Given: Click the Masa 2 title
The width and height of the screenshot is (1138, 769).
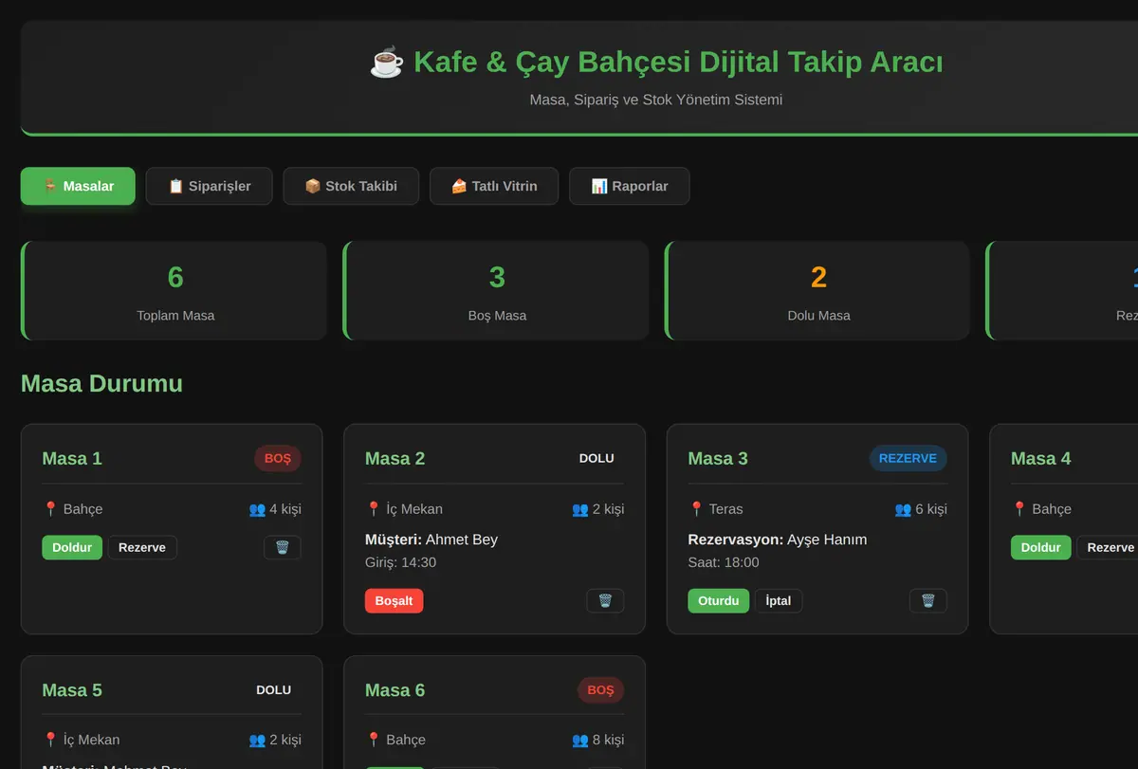Looking at the screenshot, I should pyautogui.click(x=395, y=458).
